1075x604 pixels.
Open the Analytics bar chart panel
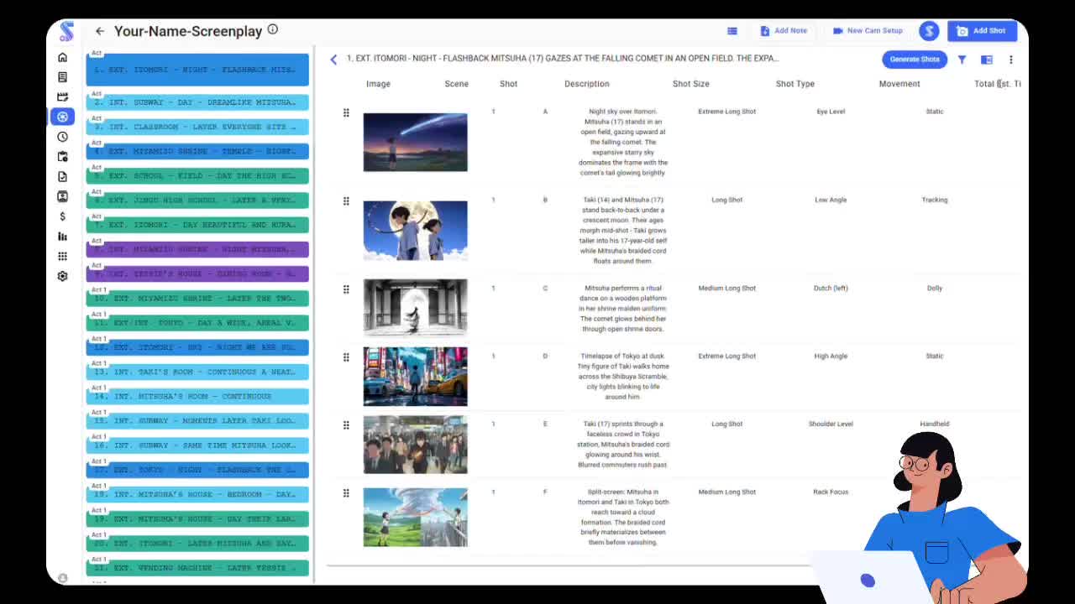(x=62, y=236)
